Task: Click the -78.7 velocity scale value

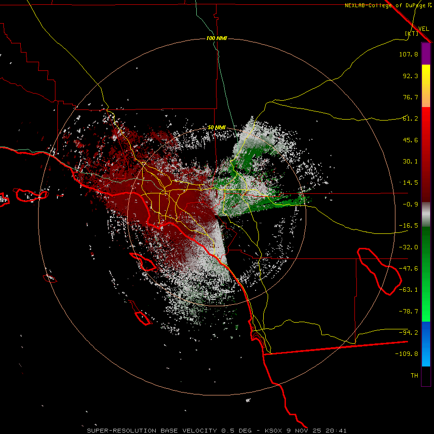Action: point(408,312)
